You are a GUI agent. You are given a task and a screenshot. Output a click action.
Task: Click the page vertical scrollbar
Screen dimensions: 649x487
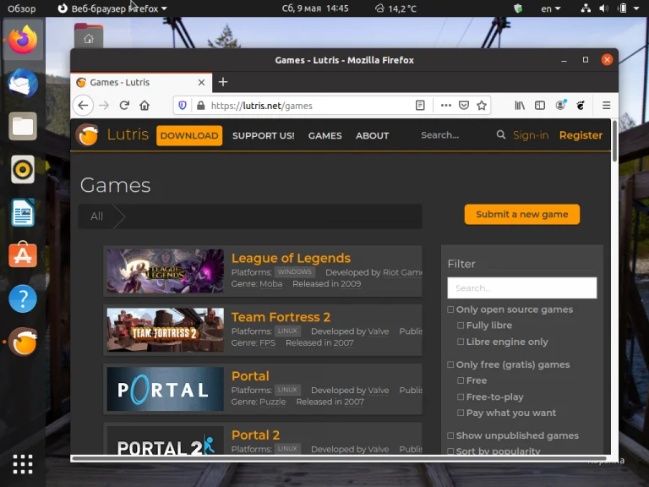coord(614,141)
